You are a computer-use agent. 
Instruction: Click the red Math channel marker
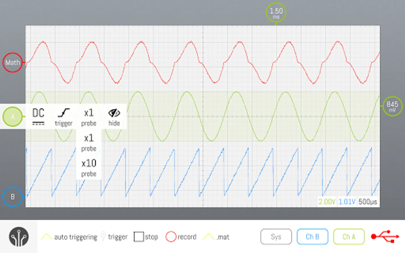click(x=13, y=62)
